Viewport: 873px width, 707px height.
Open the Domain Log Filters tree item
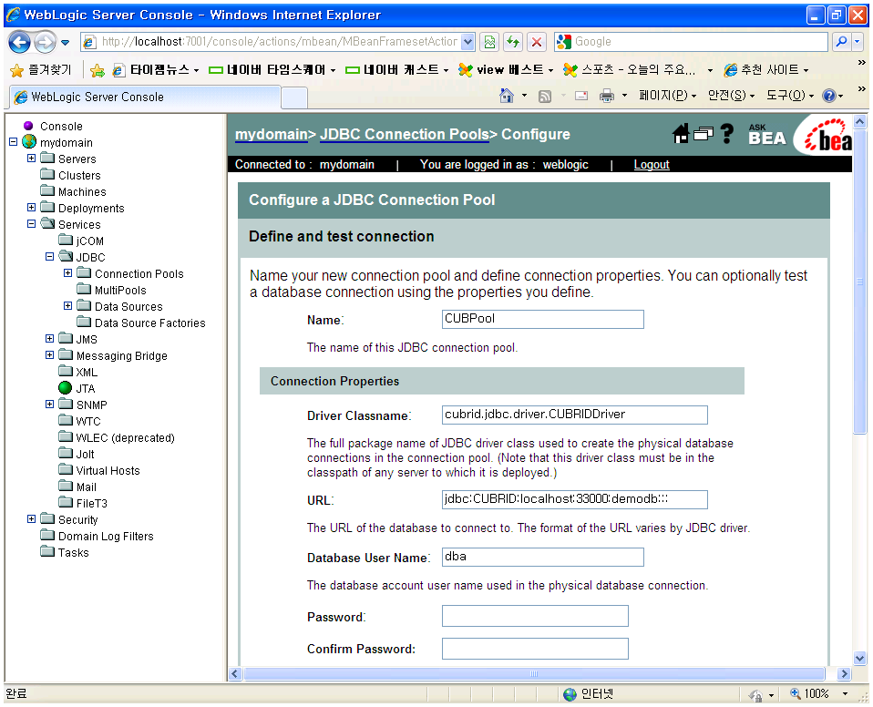(x=106, y=536)
